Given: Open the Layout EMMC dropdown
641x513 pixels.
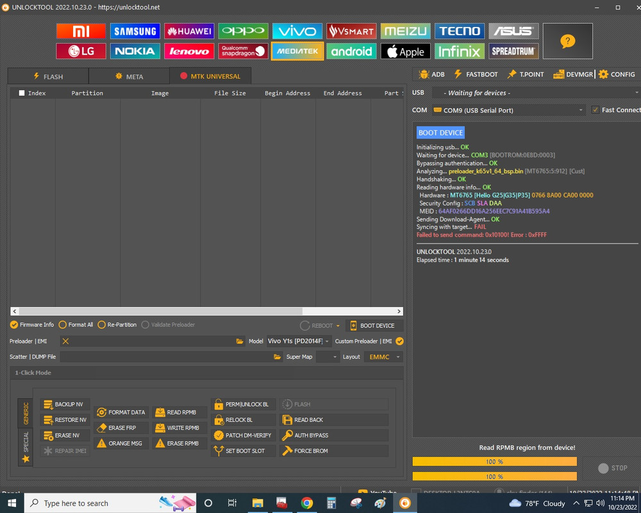Looking at the screenshot, I should tap(383, 357).
